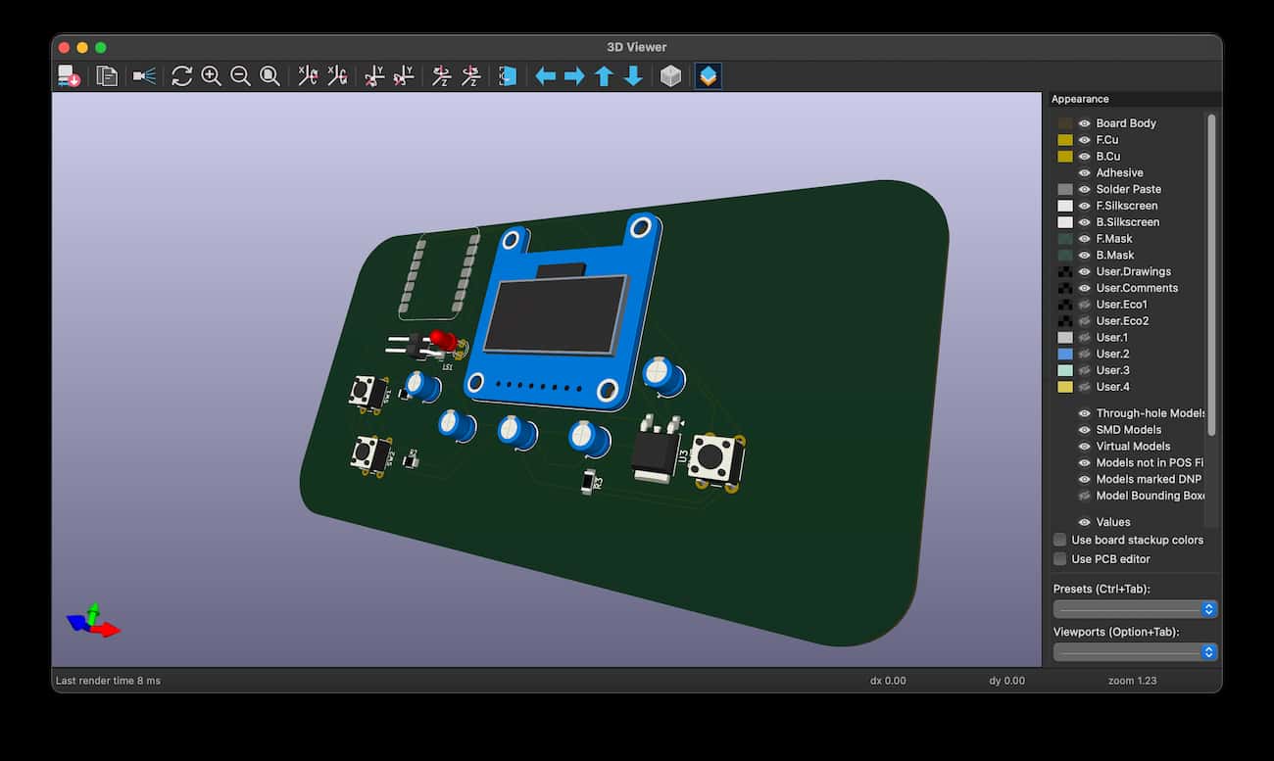Flip the board view
This screenshot has height=761, width=1274.
click(x=507, y=76)
